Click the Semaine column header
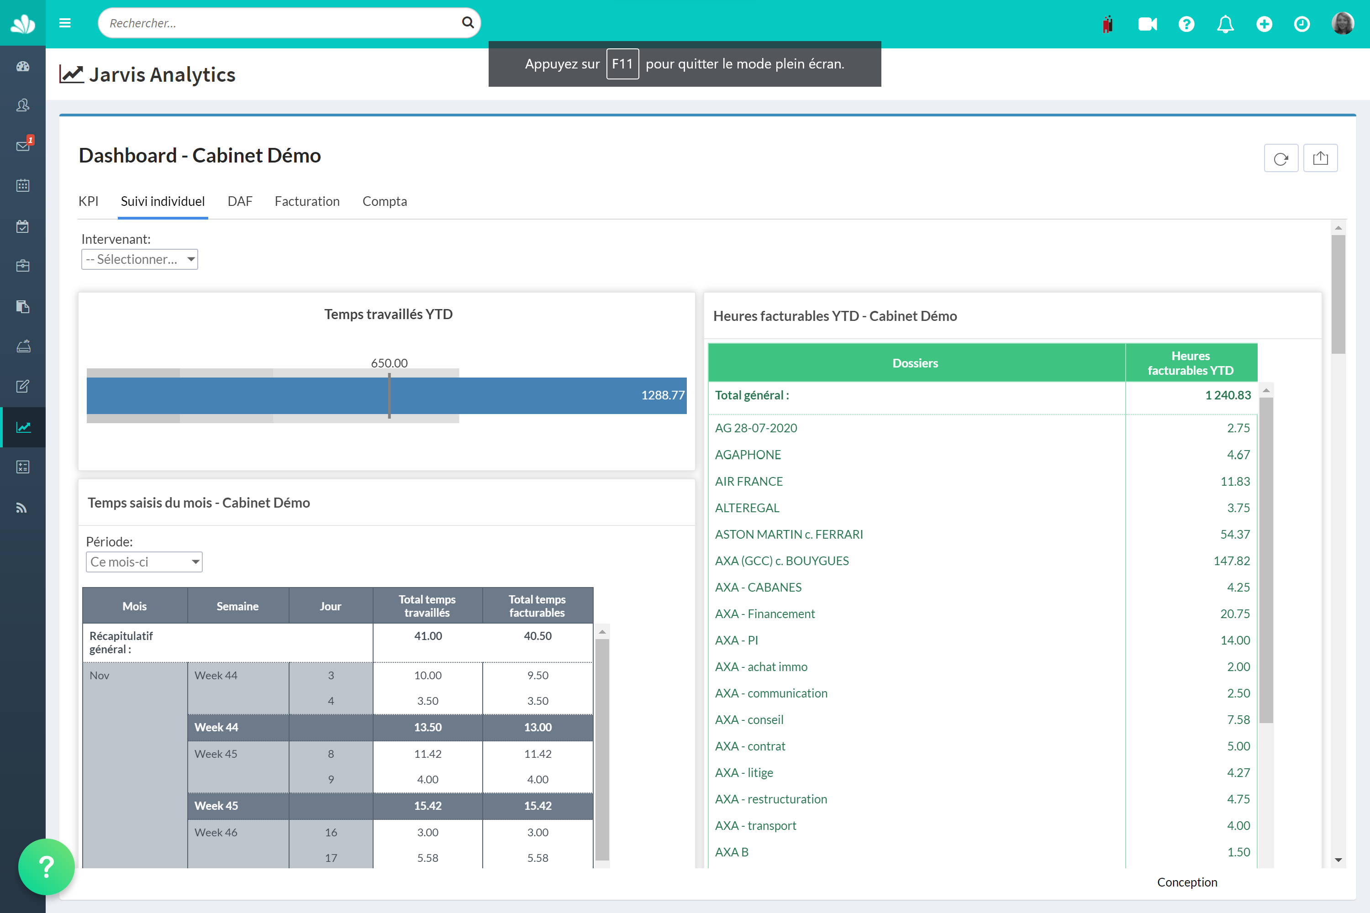Viewport: 1370px width, 913px height. click(237, 606)
